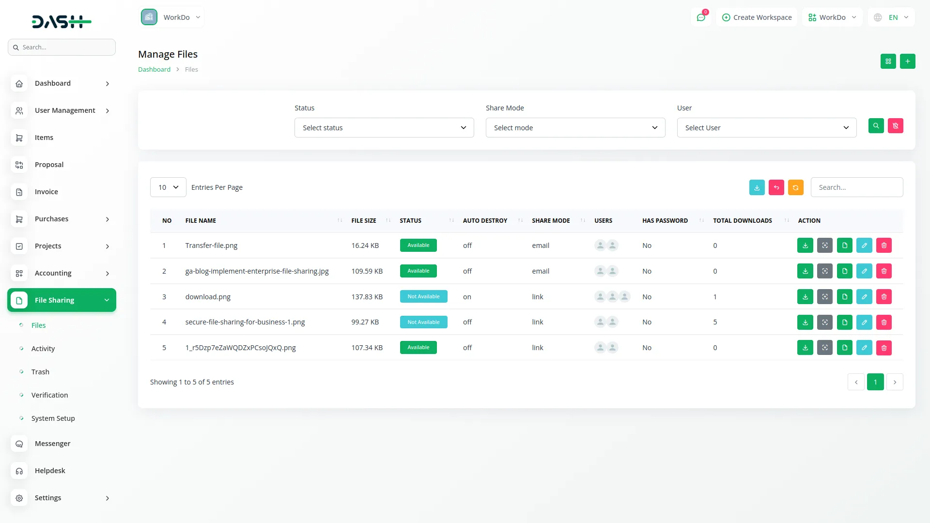Delete download.png with the trash icon

pyautogui.click(x=884, y=296)
